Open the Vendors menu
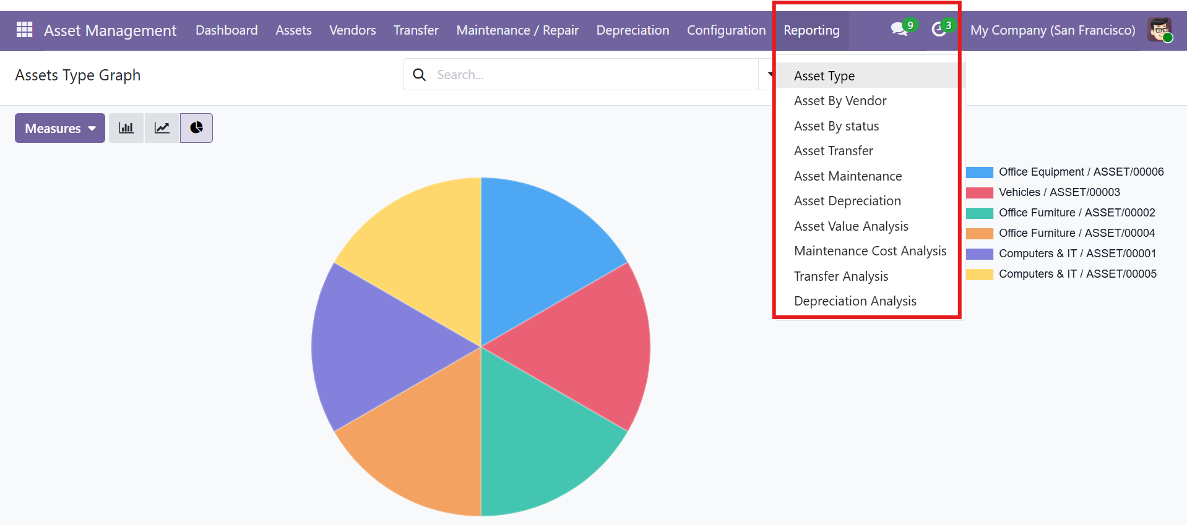The height and width of the screenshot is (525, 1187). click(x=352, y=30)
